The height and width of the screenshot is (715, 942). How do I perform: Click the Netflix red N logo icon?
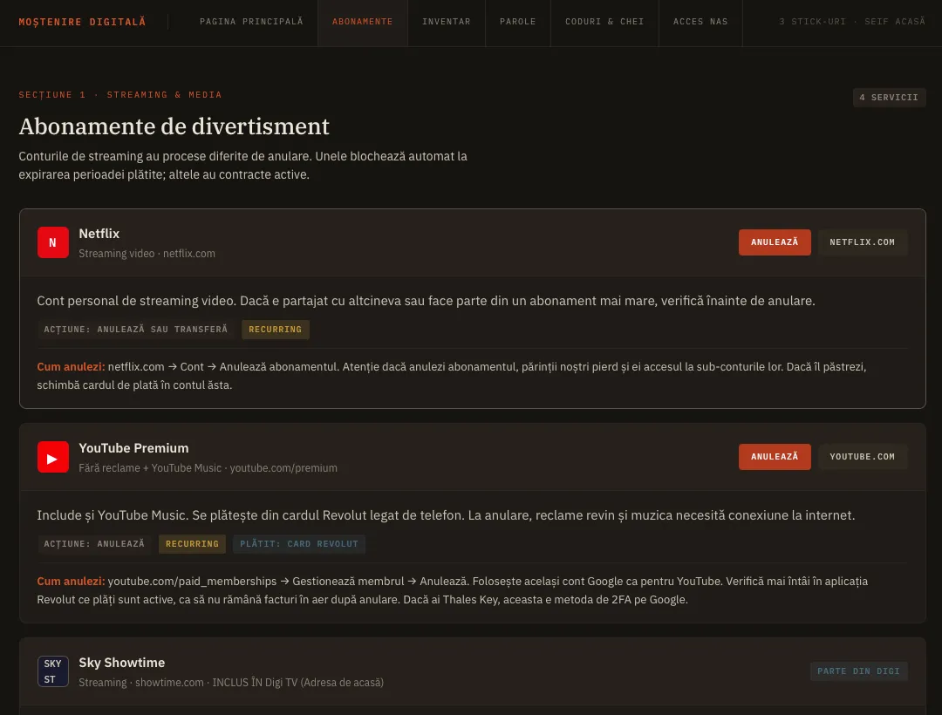[53, 242]
